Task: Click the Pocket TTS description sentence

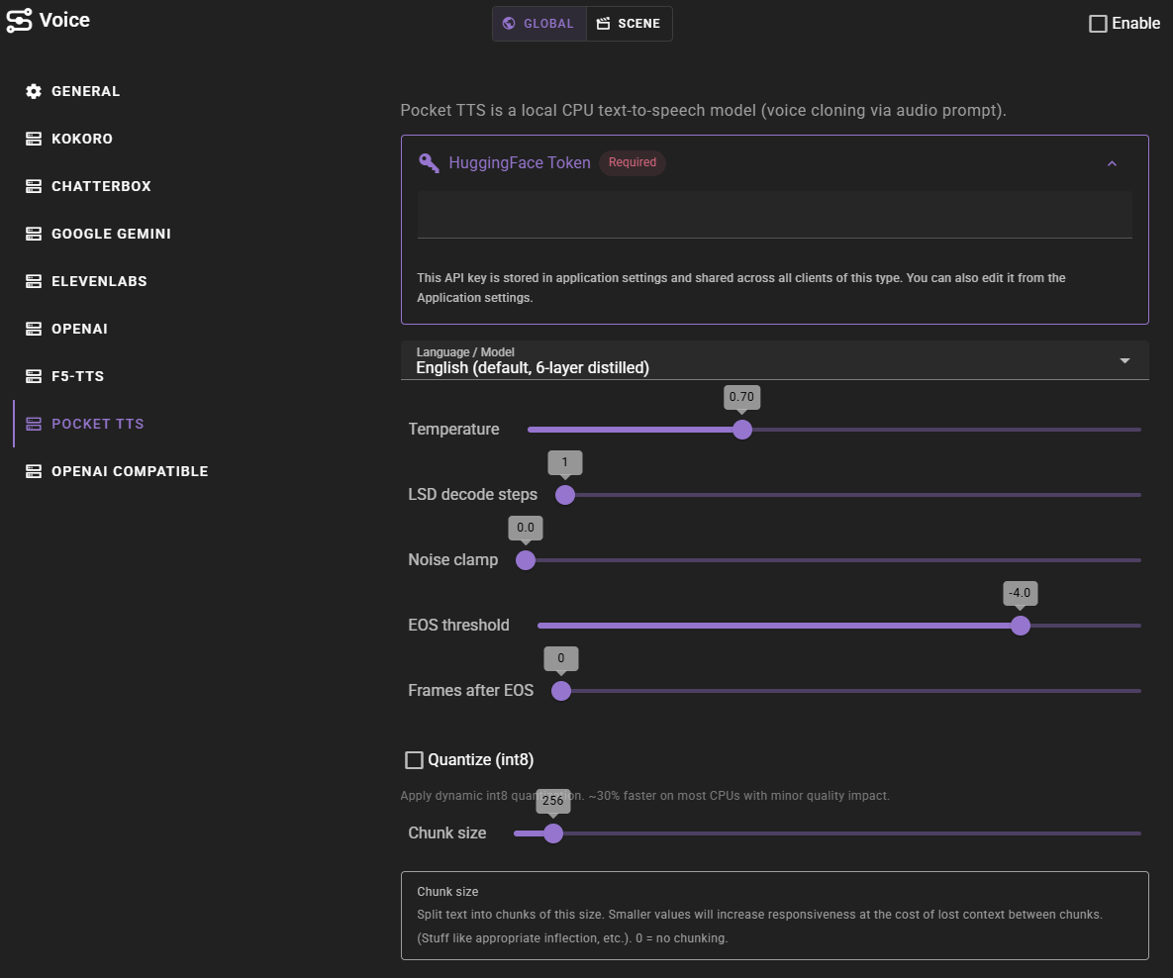Action: point(703,110)
